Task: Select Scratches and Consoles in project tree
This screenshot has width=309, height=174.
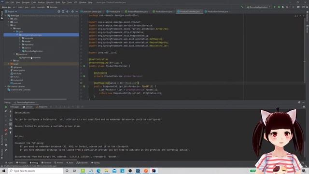Action: pos(19,90)
